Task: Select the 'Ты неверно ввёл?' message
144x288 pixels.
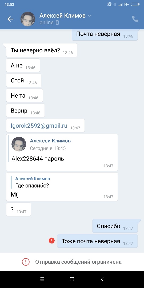Action: (42, 50)
